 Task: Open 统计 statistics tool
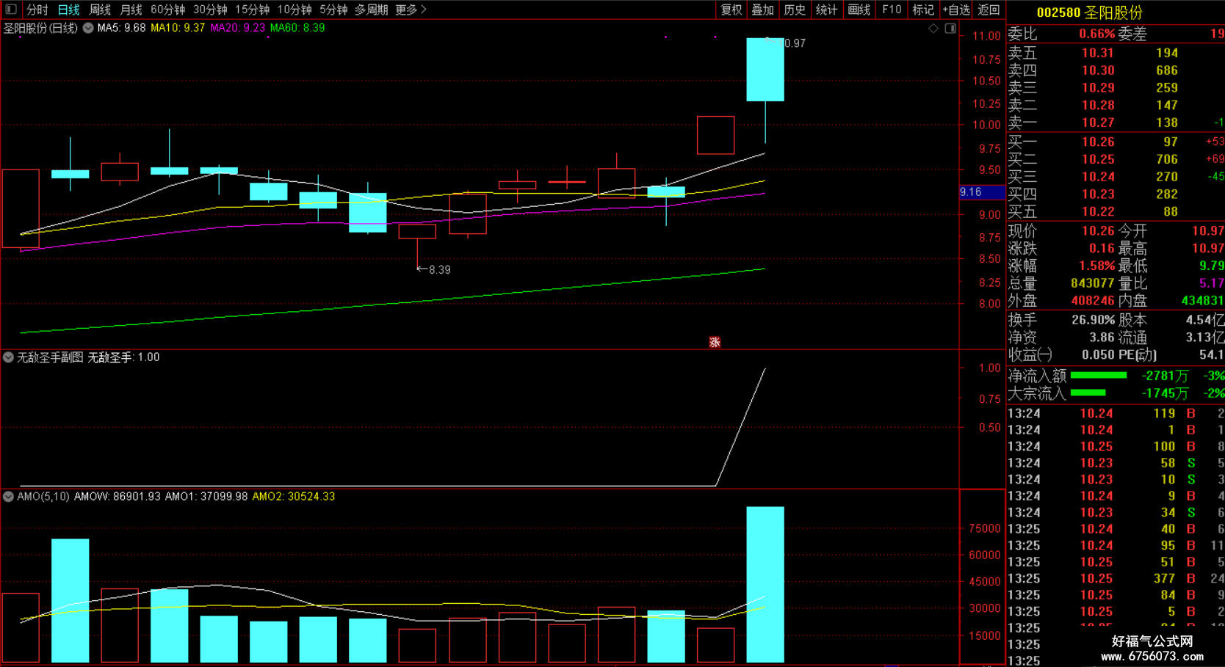coord(826,10)
